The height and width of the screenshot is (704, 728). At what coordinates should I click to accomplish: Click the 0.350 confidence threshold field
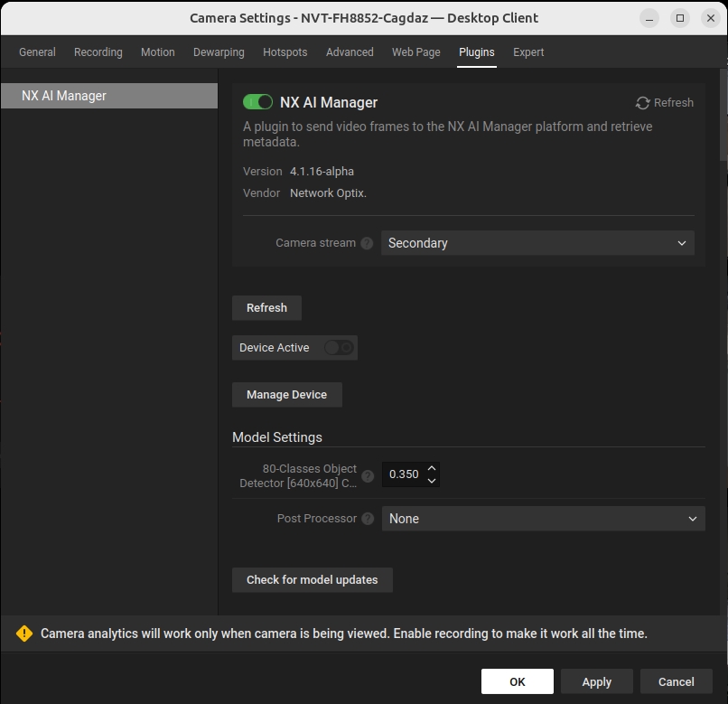[403, 474]
